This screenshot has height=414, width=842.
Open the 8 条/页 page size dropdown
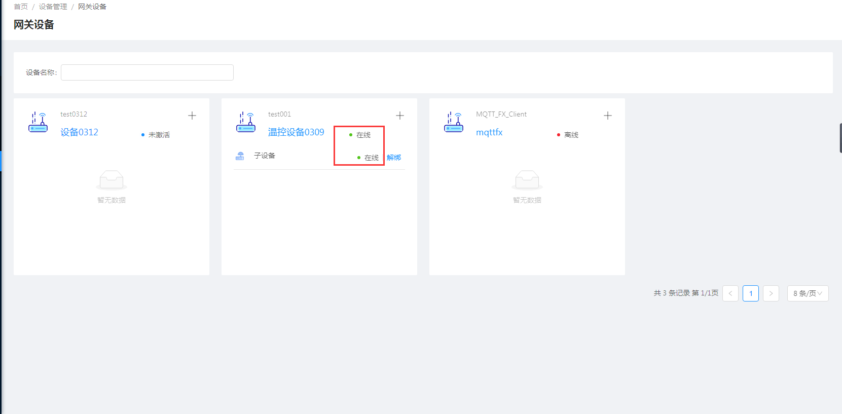coord(808,293)
